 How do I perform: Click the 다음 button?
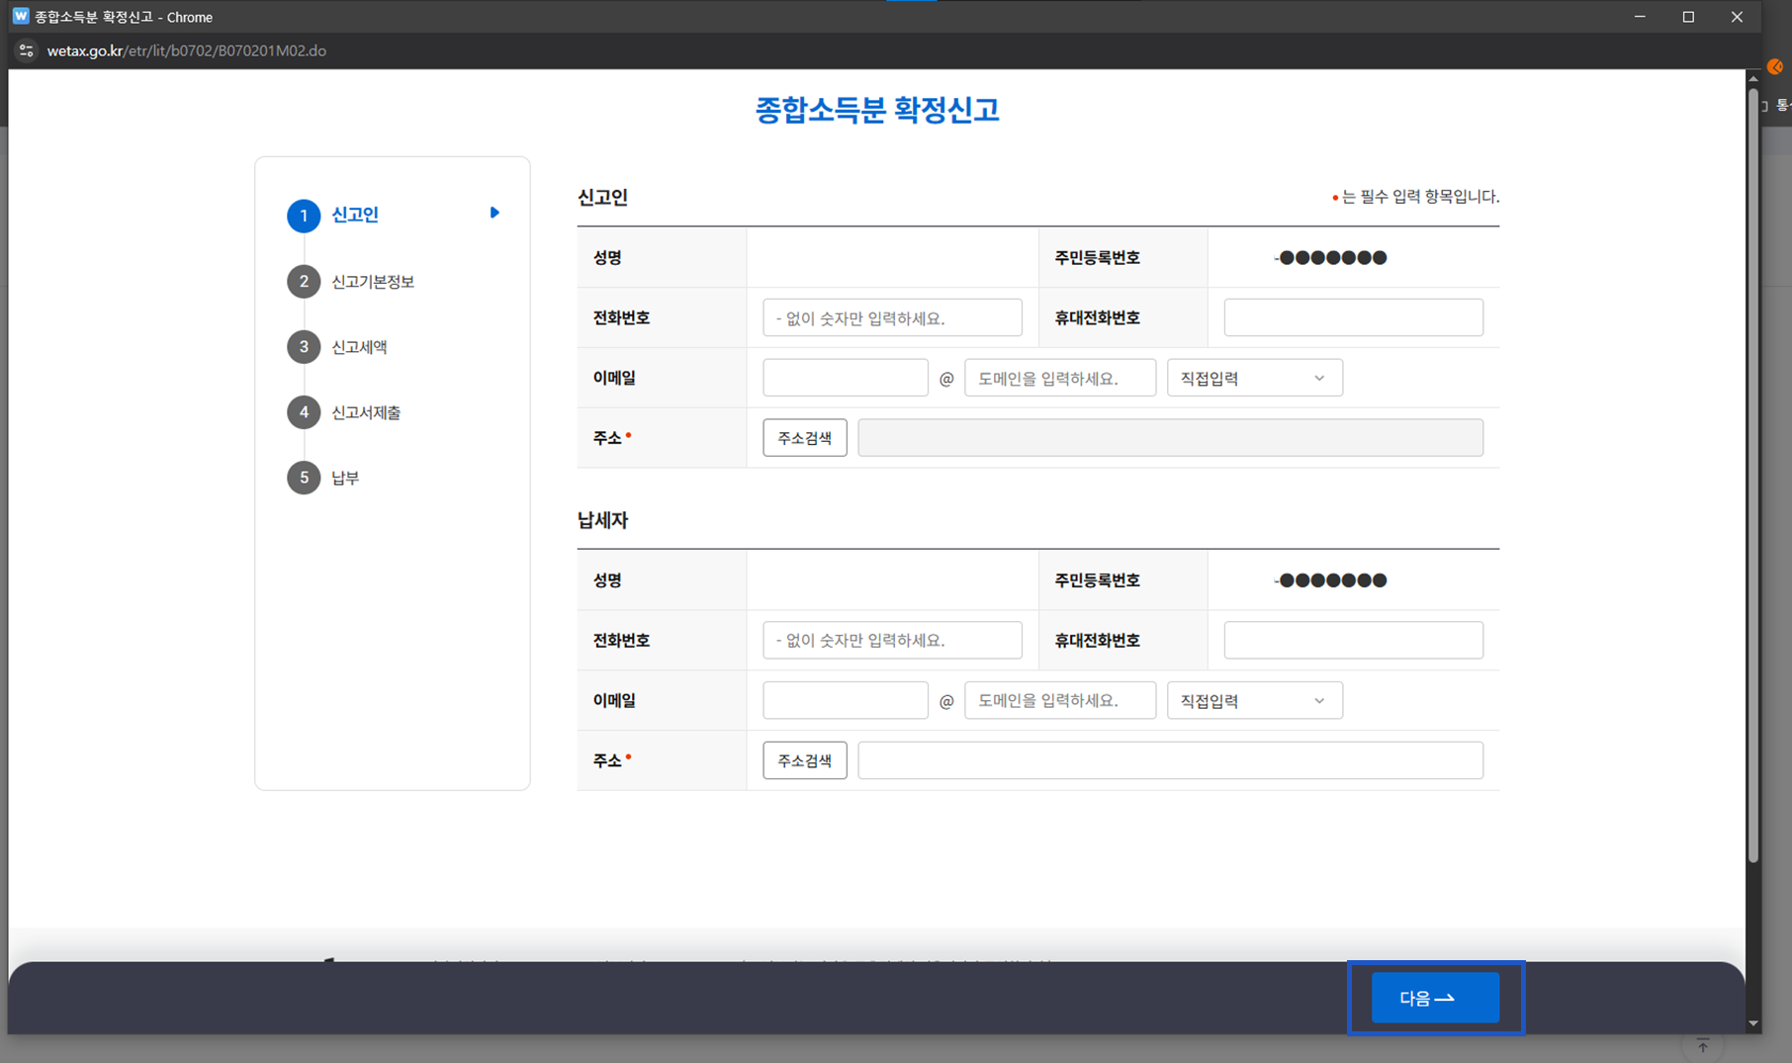click(1435, 998)
